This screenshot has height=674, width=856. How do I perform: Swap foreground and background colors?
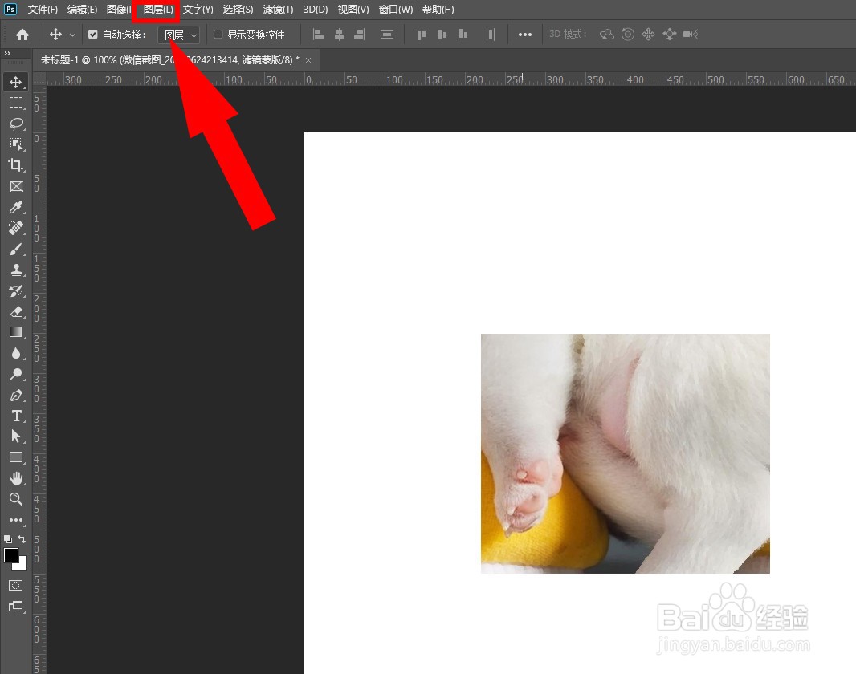[22, 538]
